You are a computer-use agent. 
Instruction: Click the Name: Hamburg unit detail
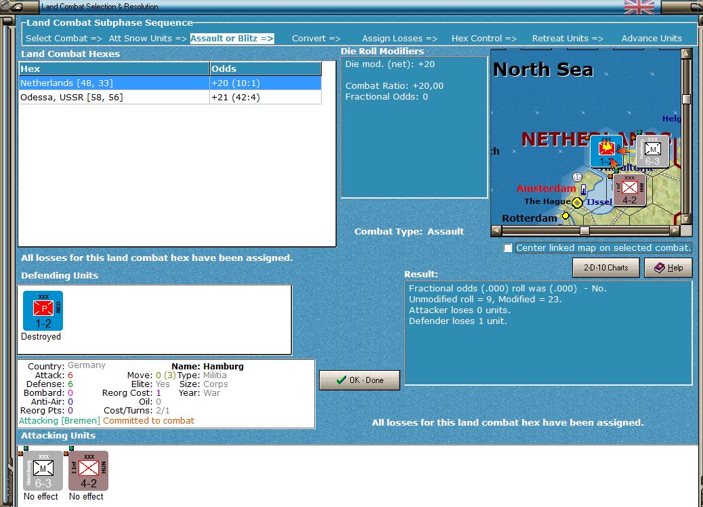pyautogui.click(x=208, y=367)
